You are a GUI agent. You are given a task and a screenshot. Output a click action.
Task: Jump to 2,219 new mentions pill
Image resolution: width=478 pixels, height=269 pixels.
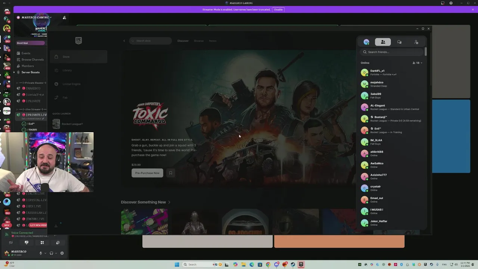click(38, 225)
